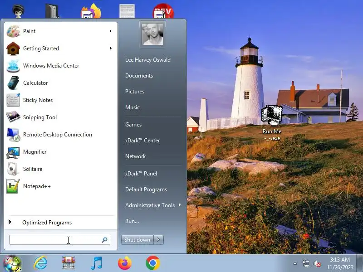Click the Getting Started birdhouse icon
This screenshot has width=363, height=272.
tap(13, 49)
